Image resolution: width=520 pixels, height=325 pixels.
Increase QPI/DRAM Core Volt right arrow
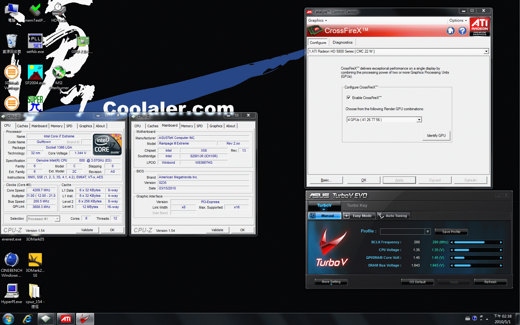click(501, 258)
